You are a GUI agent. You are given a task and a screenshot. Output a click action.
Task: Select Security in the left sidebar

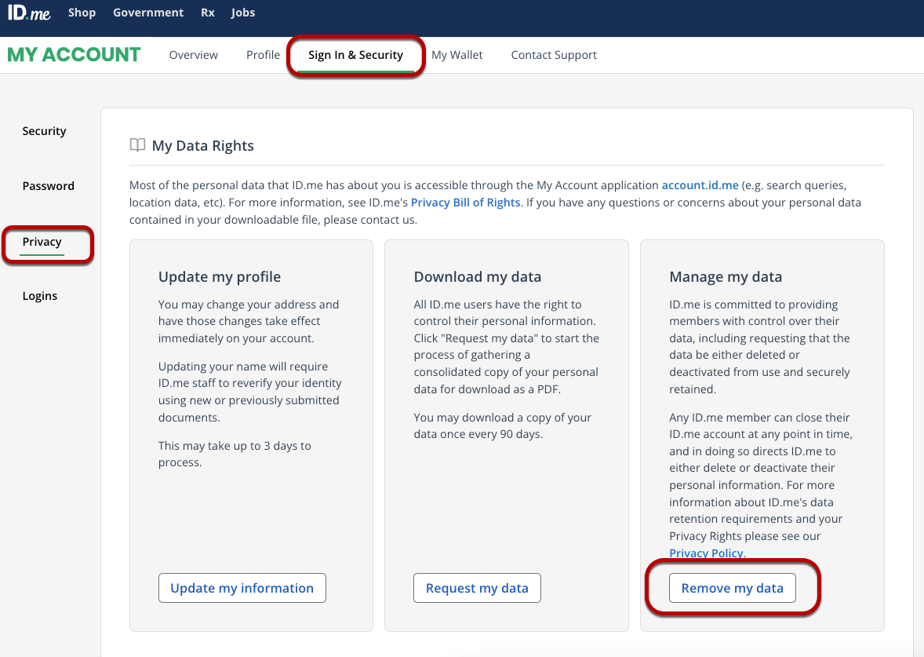tap(44, 131)
